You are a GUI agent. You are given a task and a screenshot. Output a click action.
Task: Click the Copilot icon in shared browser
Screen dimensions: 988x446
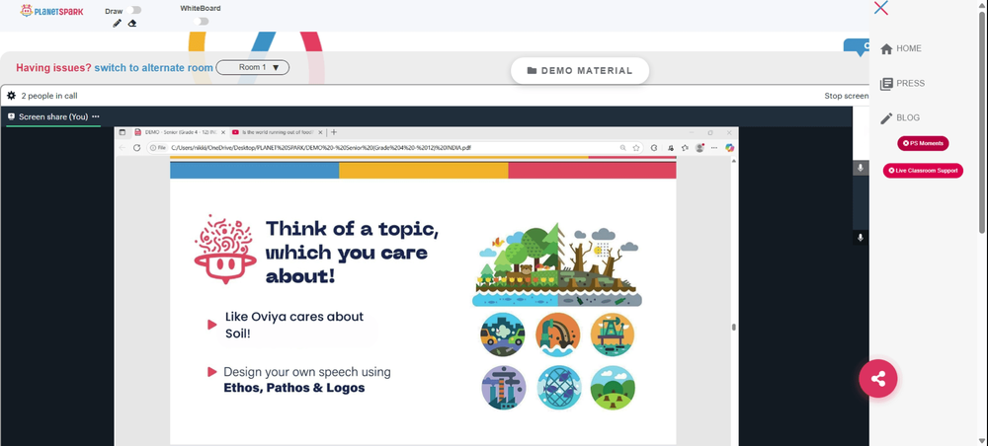730,148
